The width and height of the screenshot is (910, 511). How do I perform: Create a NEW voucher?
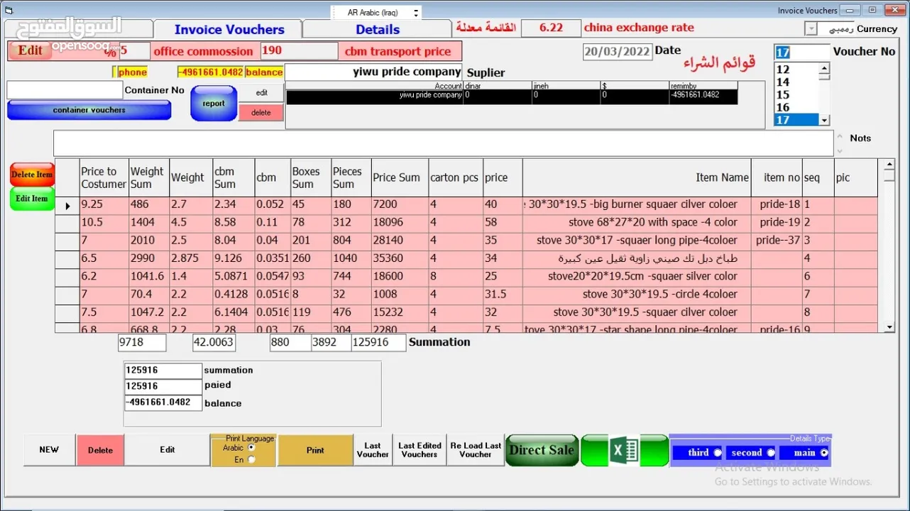click(x=49, y=450)
